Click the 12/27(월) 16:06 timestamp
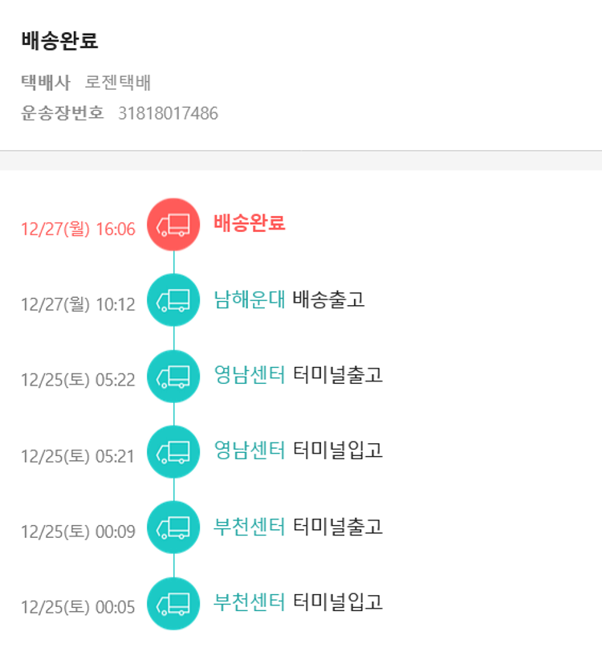The width and height of the screenshot is (602, 656). 78,229
